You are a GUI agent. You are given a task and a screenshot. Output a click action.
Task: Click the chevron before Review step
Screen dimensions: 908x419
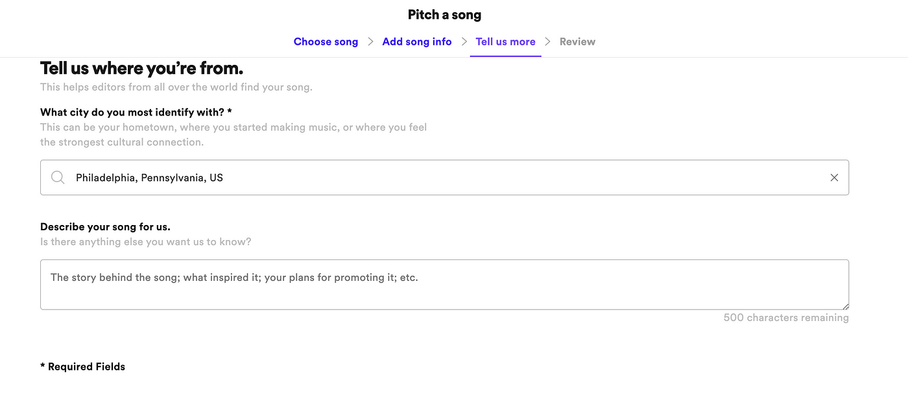[547, 42]
